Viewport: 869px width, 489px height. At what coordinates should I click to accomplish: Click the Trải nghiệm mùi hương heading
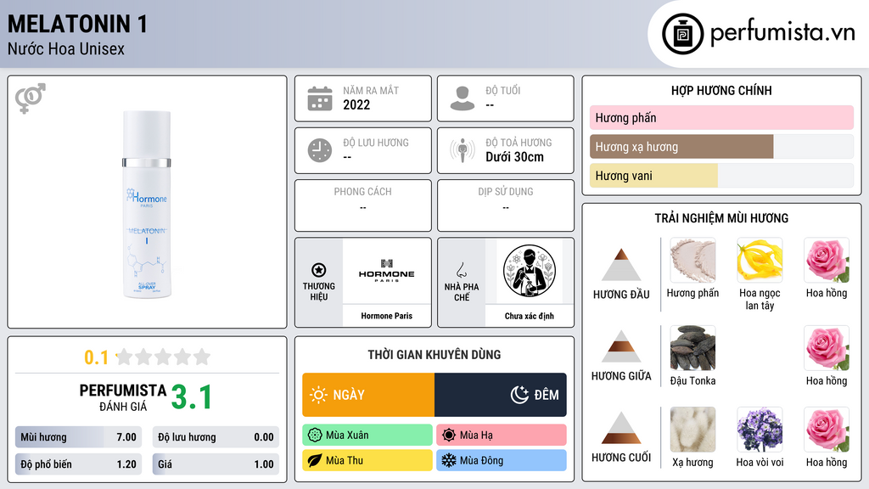721,218
